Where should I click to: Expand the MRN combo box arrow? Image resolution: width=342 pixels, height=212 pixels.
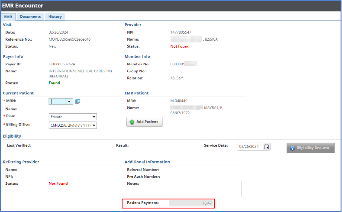pos(69,102)
